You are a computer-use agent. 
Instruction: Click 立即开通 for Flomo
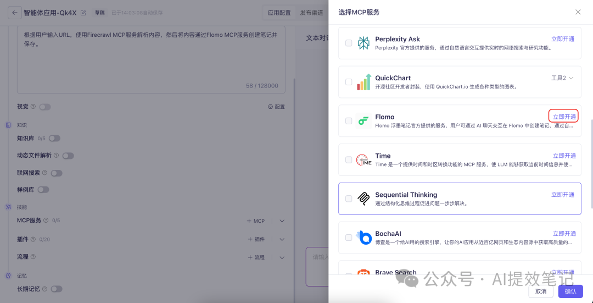pos(564,117)
